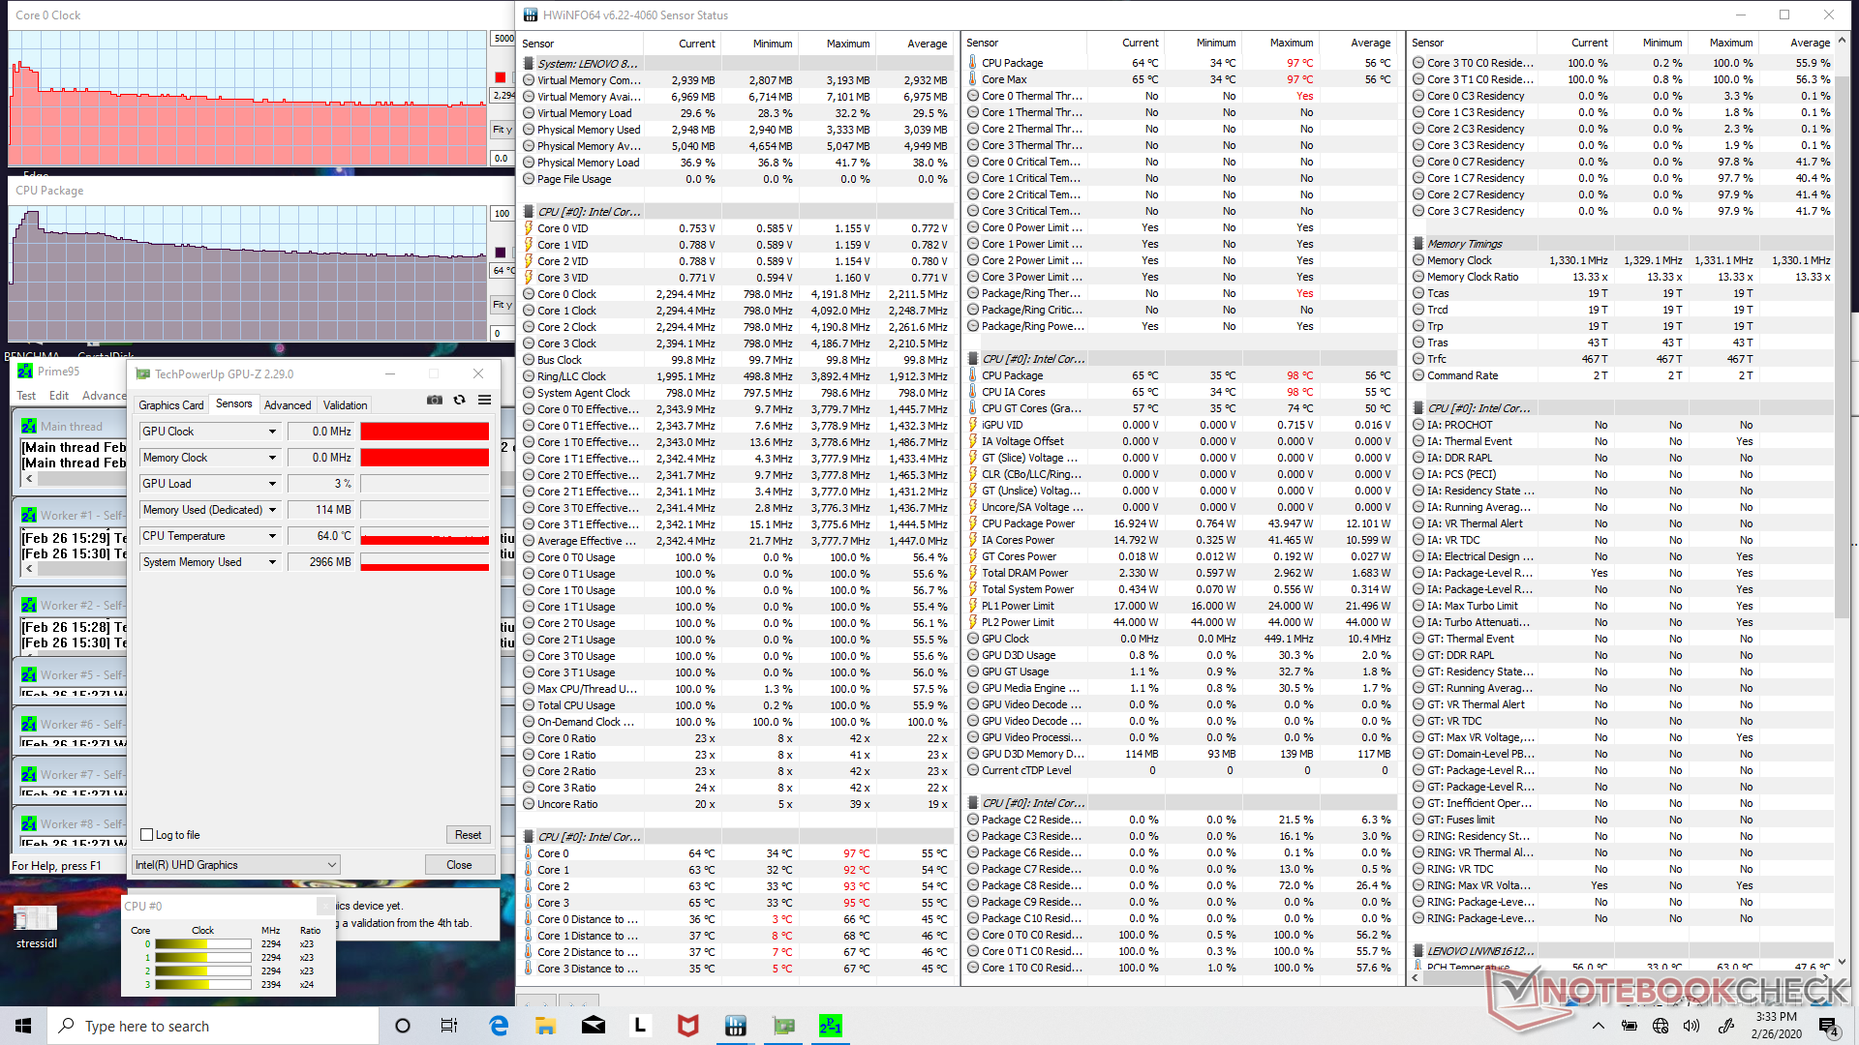
Task: Open the stressidl desktop shortcut icon
Action: (36, 919)
